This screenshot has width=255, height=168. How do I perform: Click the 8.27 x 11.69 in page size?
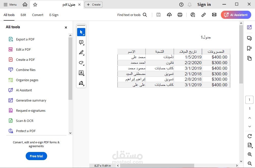point(103,166)
